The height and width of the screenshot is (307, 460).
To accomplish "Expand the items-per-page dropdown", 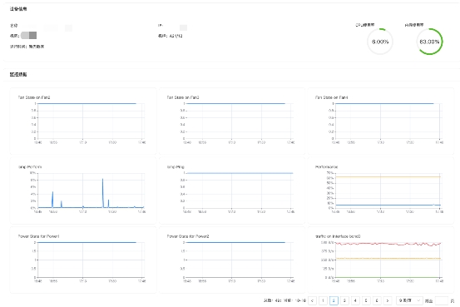I will pyautogui.click(x=409, y=300).
